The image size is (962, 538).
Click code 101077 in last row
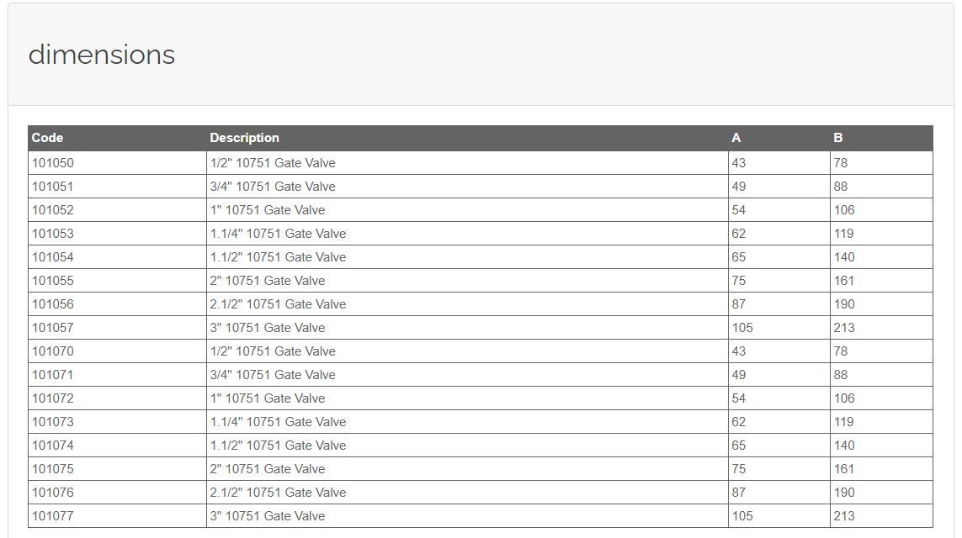click(x=53, y=516)
